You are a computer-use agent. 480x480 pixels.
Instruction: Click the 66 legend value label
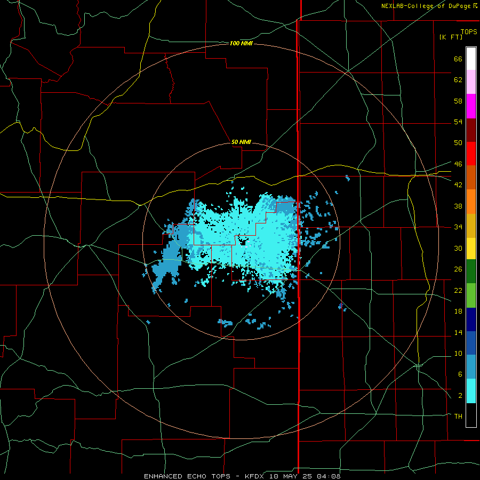[458, 59]
